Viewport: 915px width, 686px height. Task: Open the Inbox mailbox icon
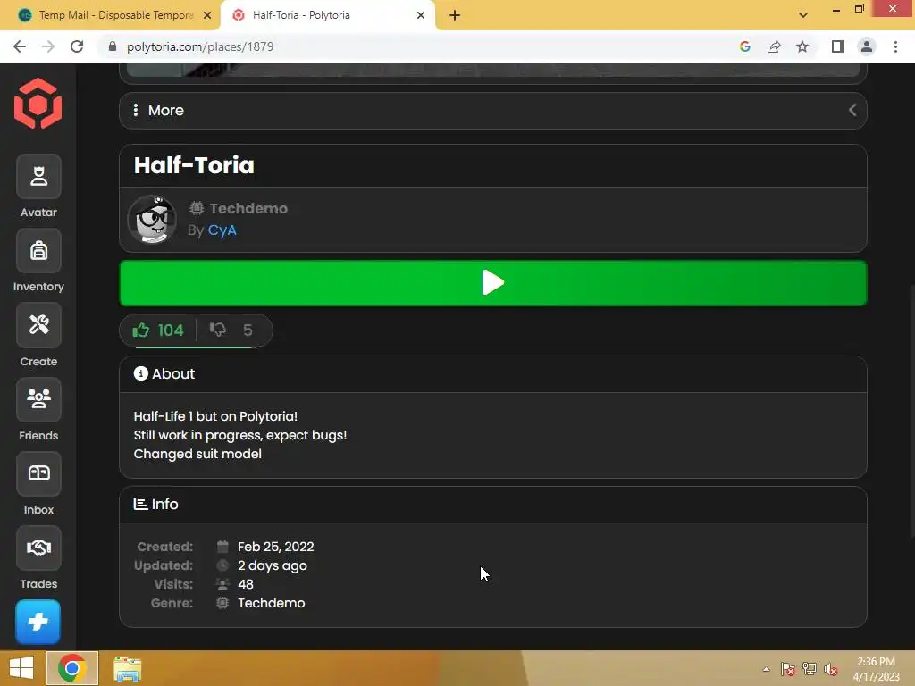(38, 473)
